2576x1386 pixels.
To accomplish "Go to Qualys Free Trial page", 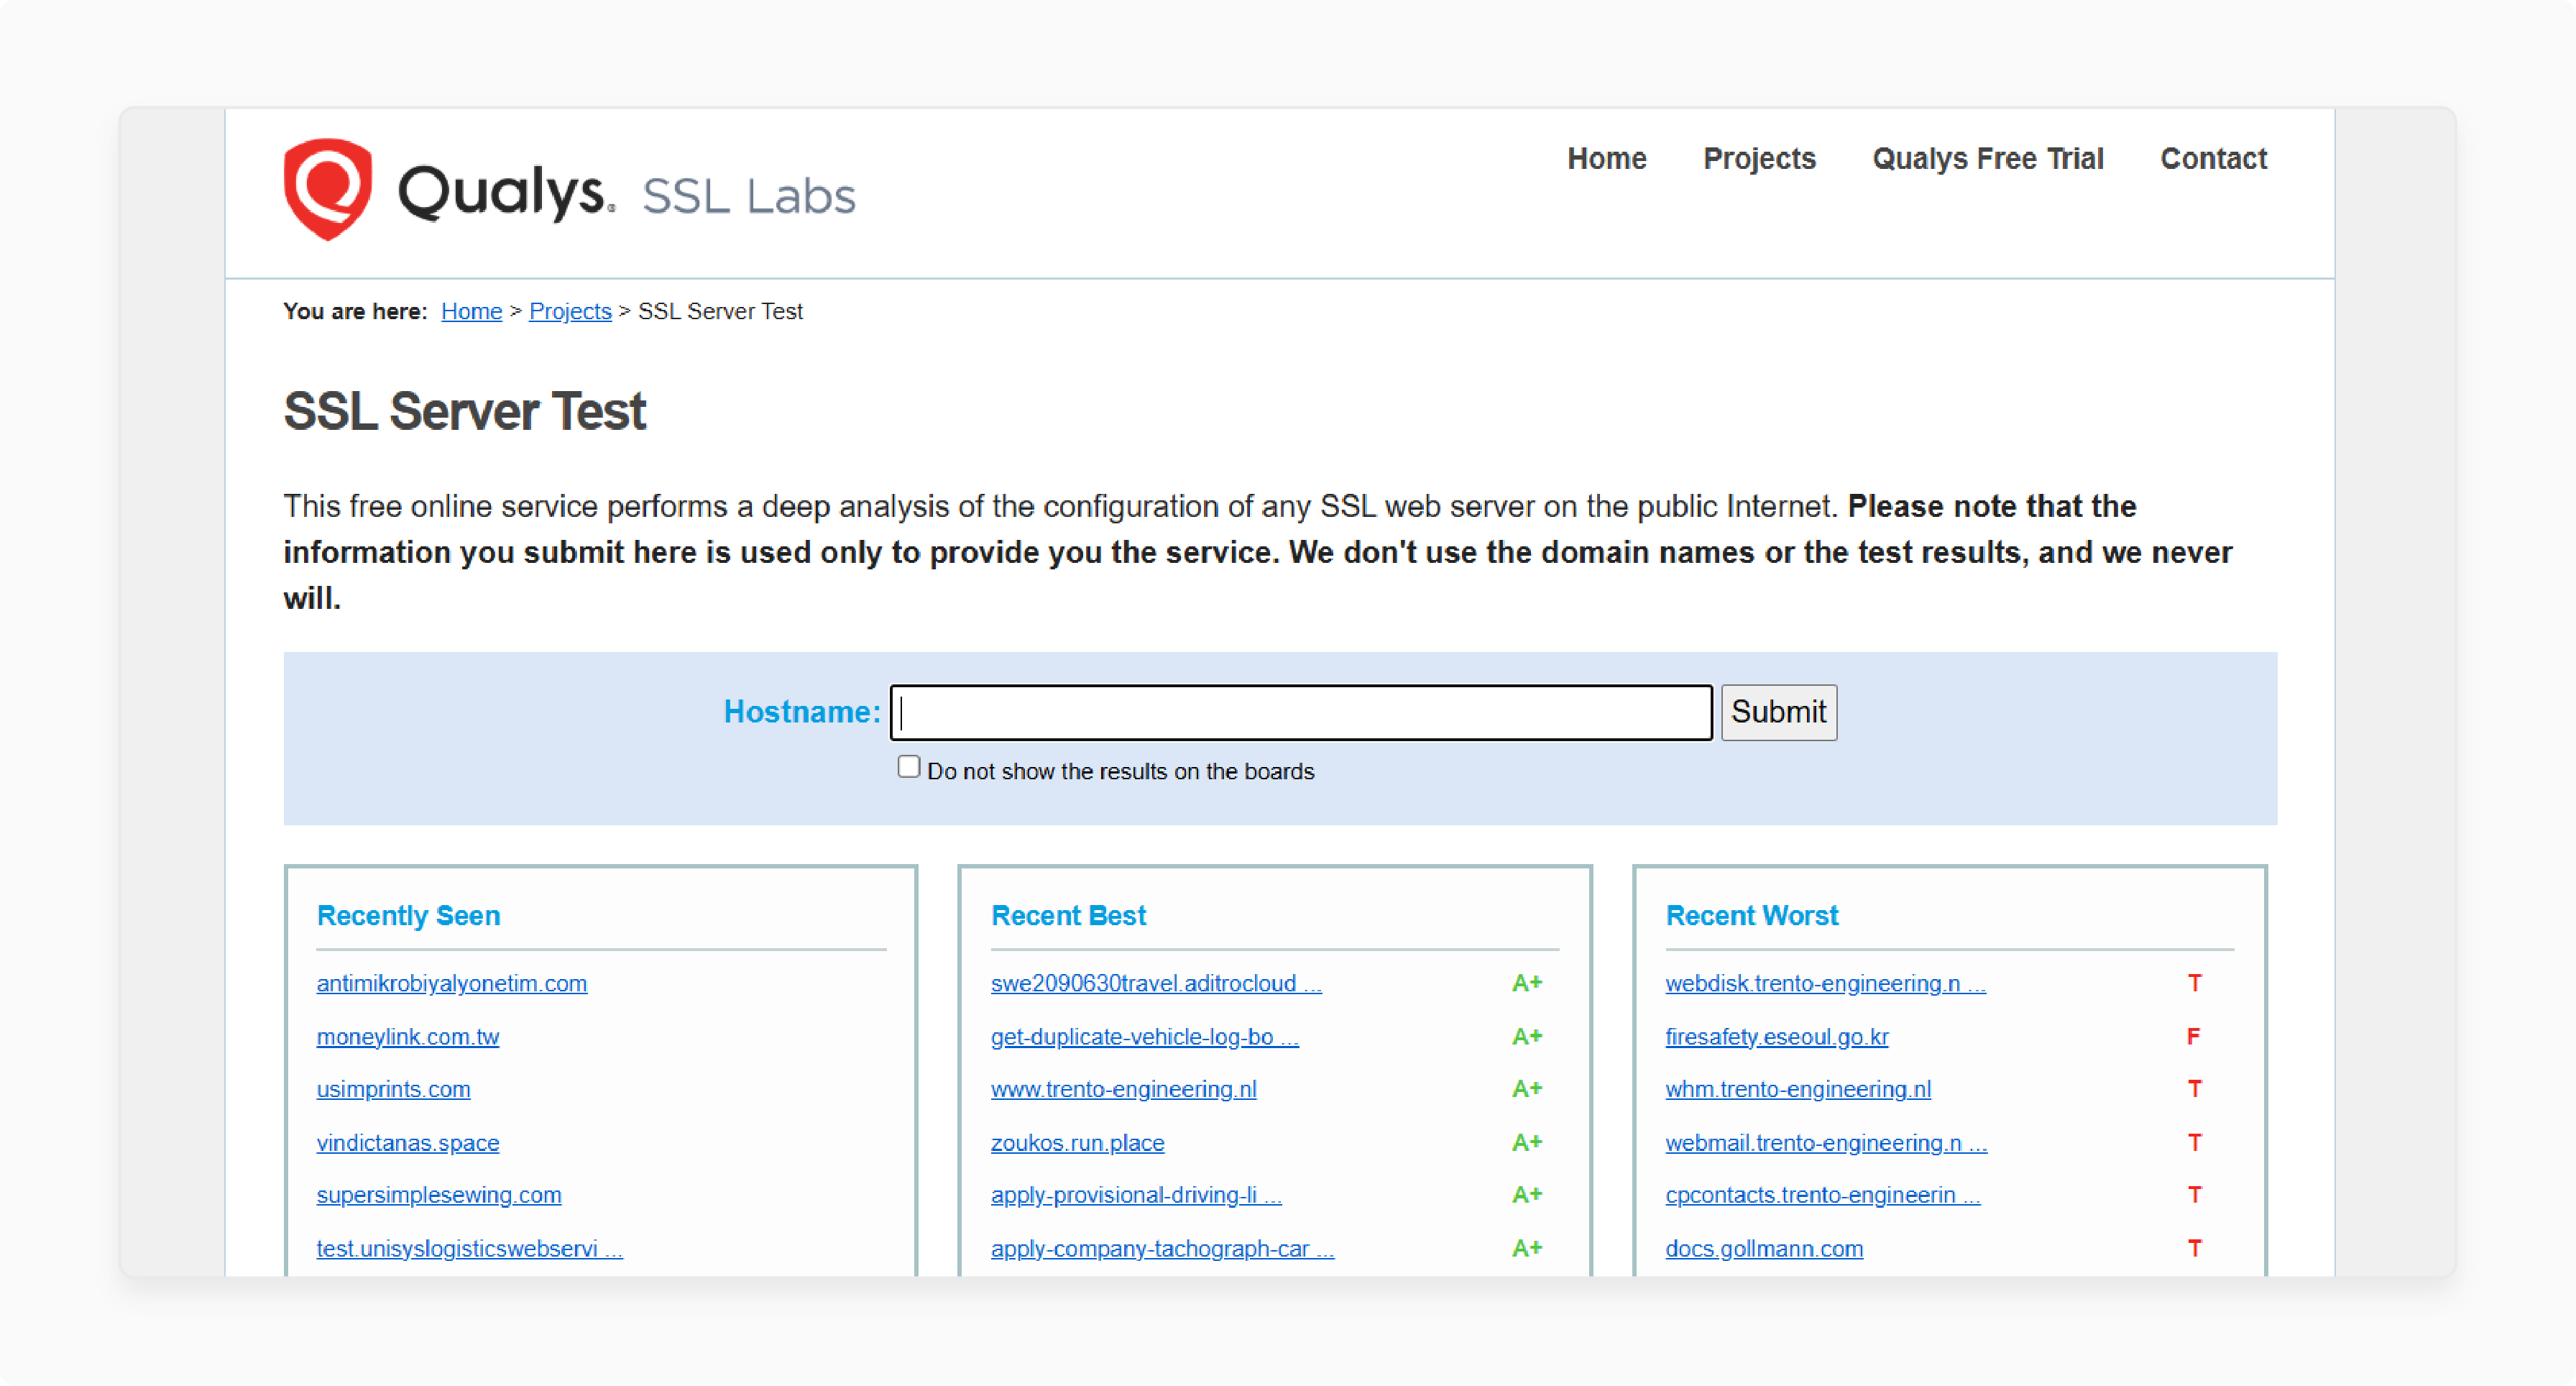I will (1987, 158).
